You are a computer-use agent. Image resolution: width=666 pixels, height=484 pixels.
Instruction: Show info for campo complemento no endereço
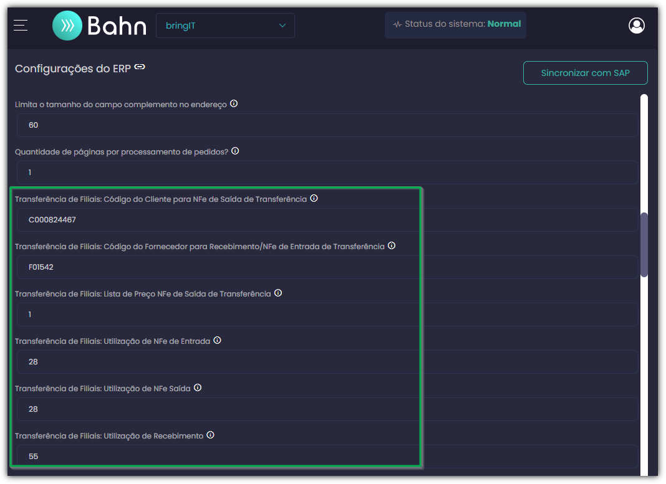tap(234, 103)
